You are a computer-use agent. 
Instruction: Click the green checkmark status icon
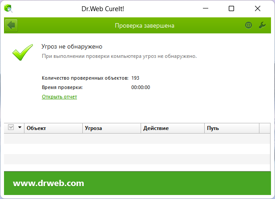[22, 52]
